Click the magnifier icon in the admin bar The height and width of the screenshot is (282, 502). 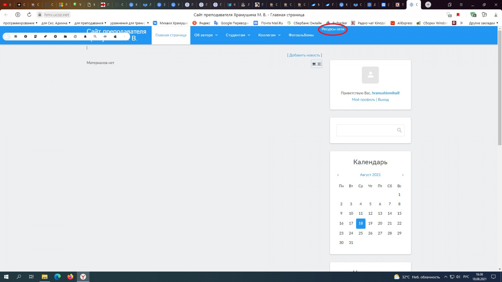tap(95, 37)
